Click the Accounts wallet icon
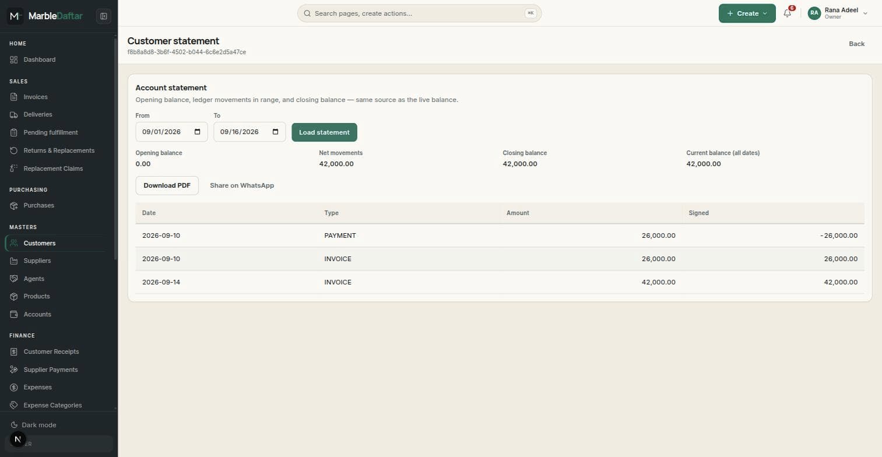882x457 pixels. 14,314
